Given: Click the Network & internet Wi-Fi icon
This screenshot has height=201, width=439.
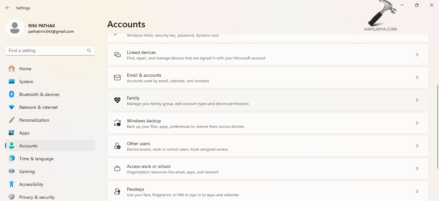Looking at the screenshot, I should click(x=12, y=107).
